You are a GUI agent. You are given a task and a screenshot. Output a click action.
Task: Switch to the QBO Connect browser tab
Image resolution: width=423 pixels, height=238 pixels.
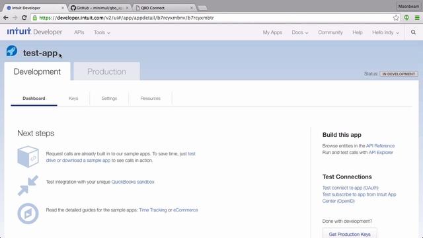(164, 8)
